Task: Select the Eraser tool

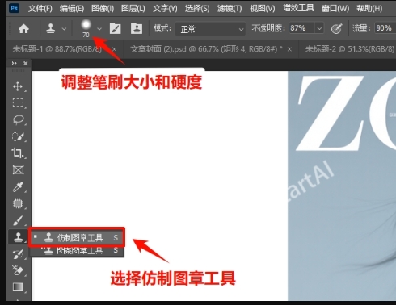Action: [18, 270]
